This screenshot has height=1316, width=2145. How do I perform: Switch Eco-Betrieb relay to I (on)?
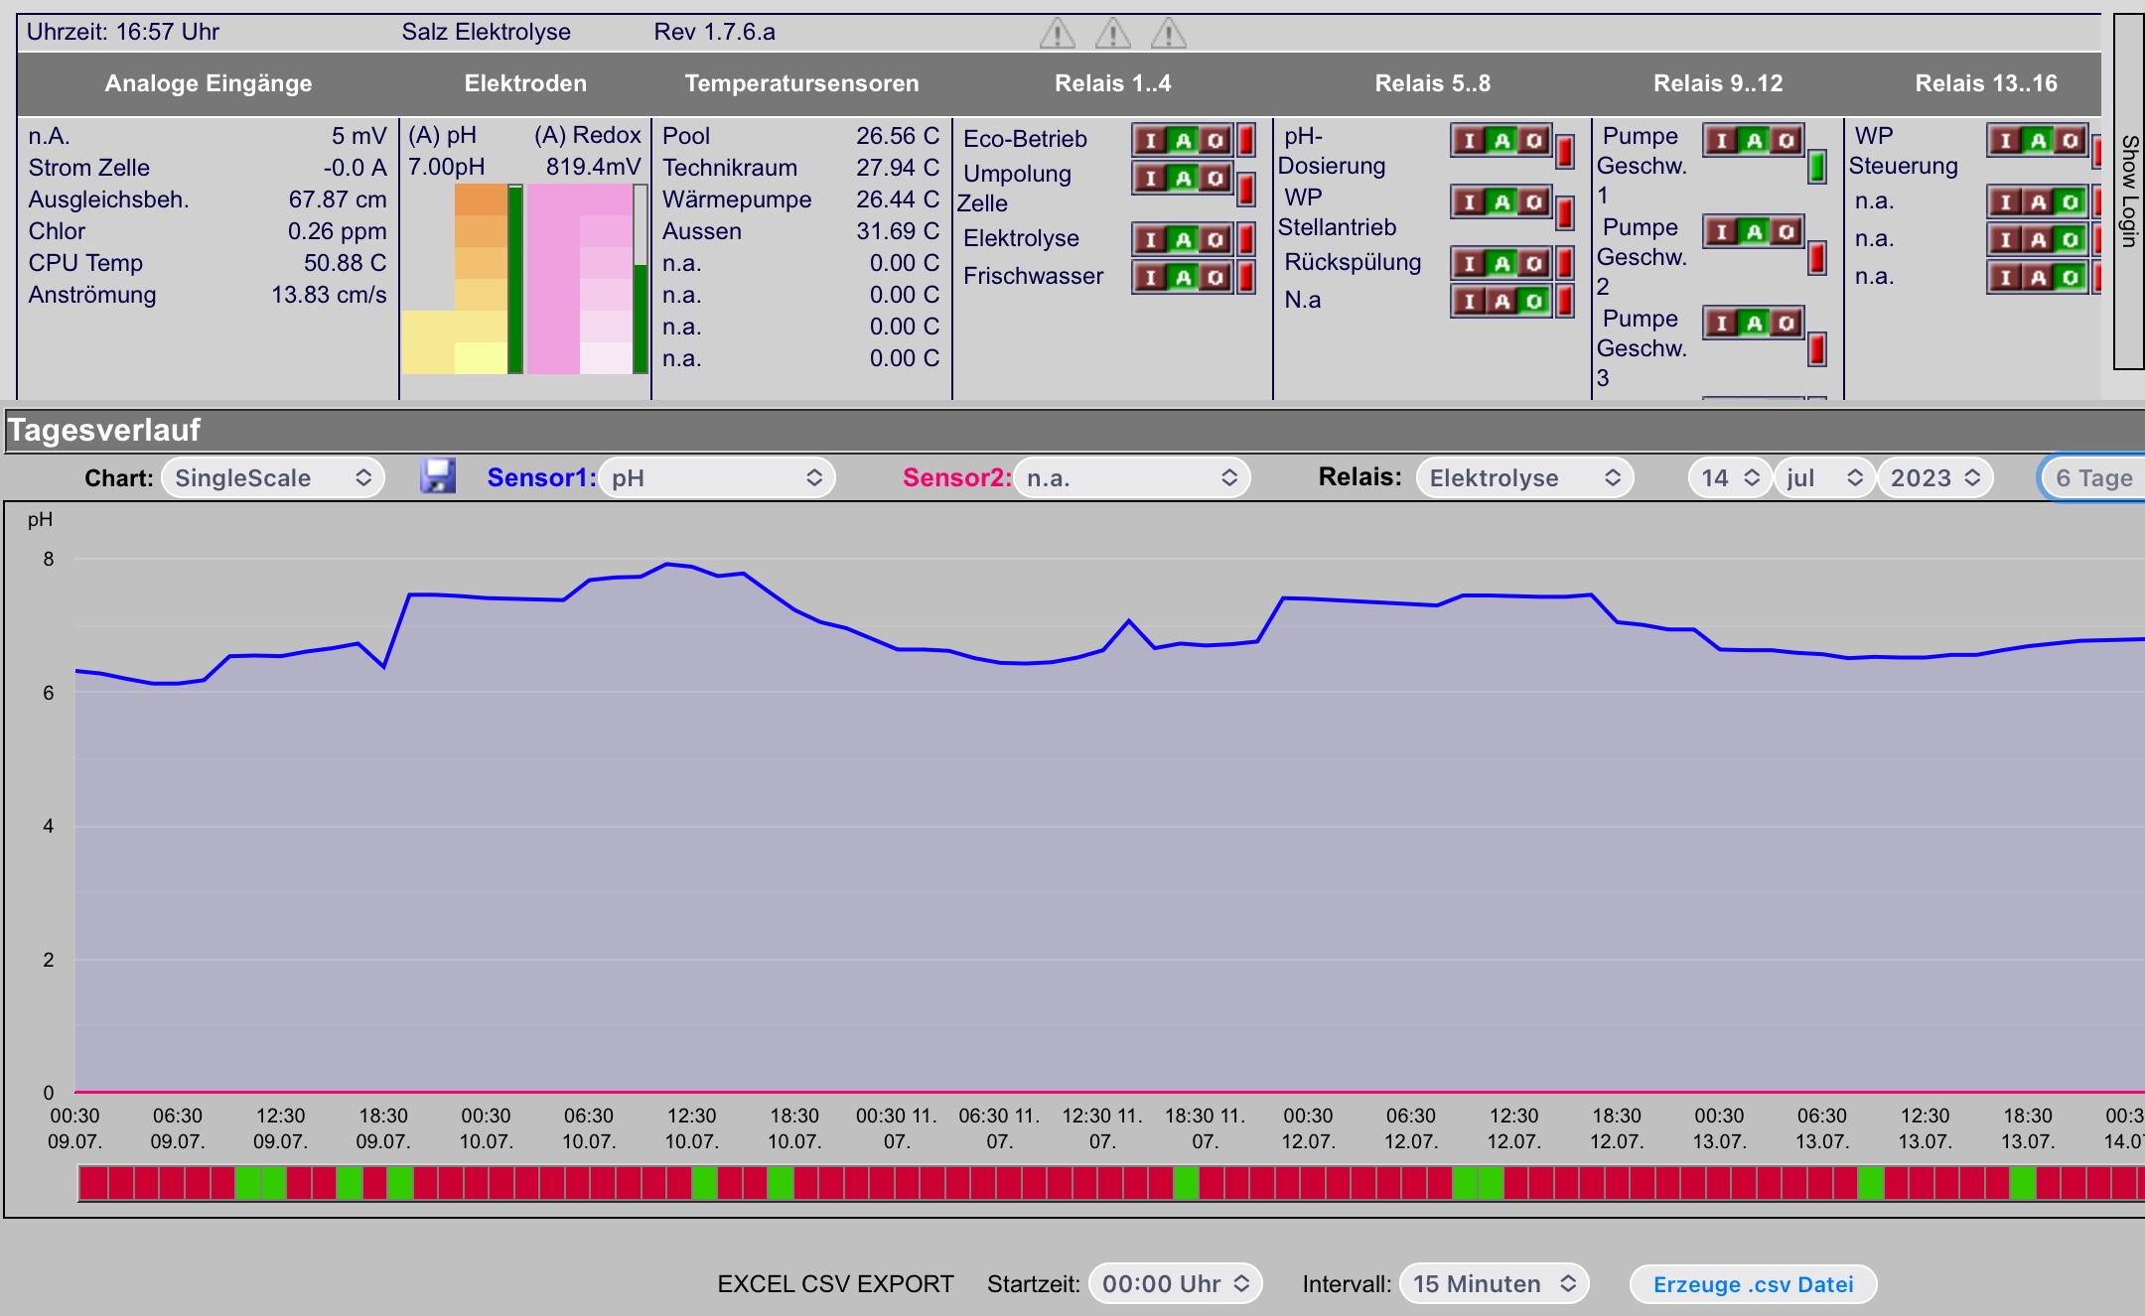(x=1151, y=140)
